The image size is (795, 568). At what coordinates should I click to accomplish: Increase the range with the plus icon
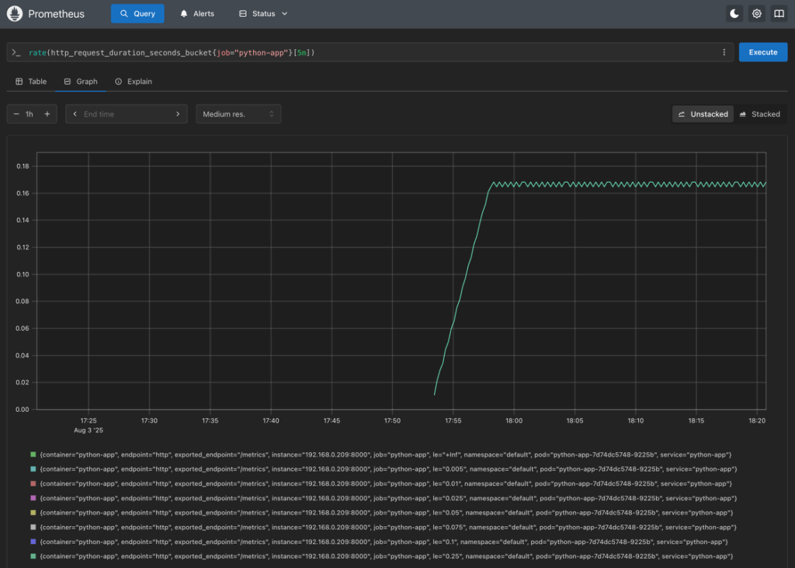tap(47, 114)
